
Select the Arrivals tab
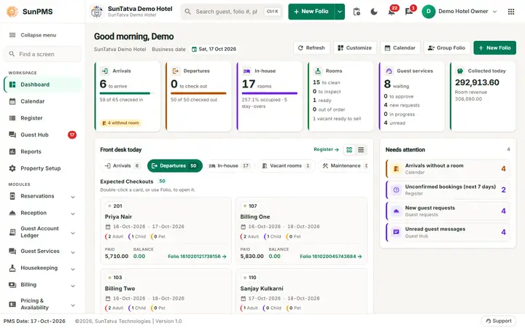122,165
